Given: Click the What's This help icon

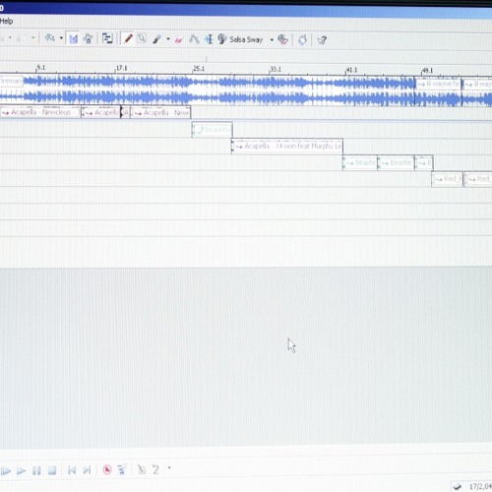Looking at the screenshot, I should (322, 40).
